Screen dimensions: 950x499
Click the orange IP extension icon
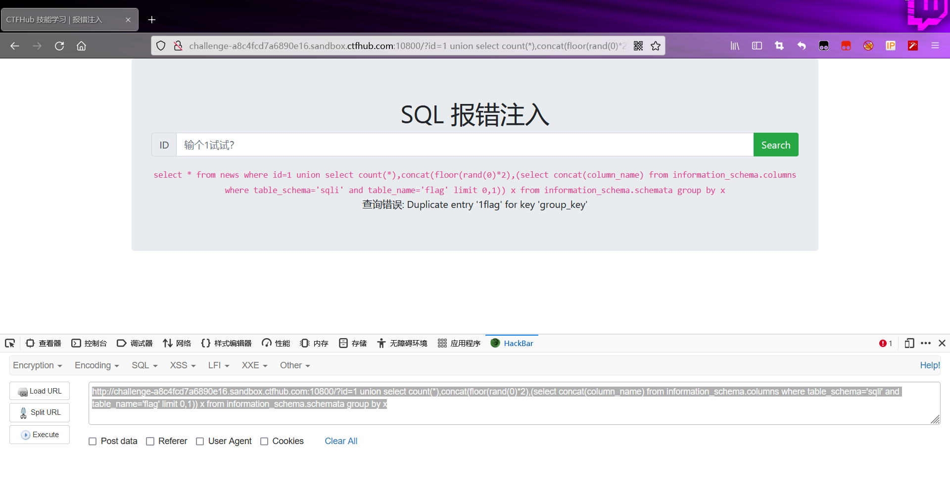(891, 46)
